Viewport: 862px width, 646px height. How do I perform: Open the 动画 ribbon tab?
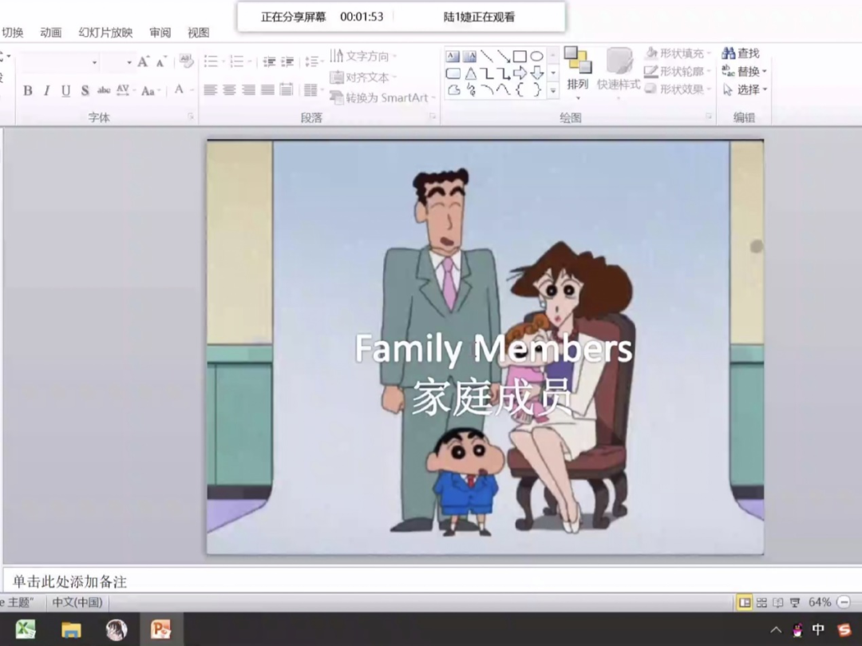point(50,33)
